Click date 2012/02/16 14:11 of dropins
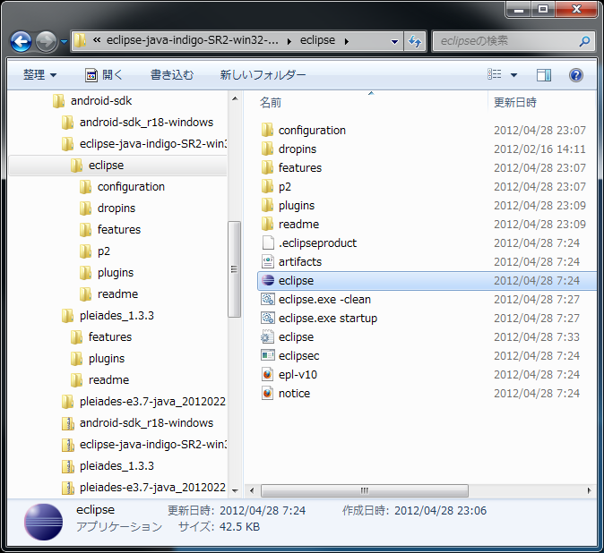The height and width of the screenshot is (553, 604). coord(539,149)
